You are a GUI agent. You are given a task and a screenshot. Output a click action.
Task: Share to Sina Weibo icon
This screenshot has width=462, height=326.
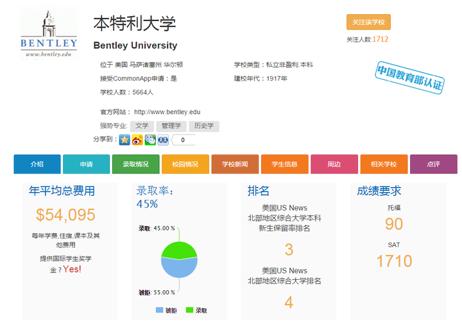137,140
